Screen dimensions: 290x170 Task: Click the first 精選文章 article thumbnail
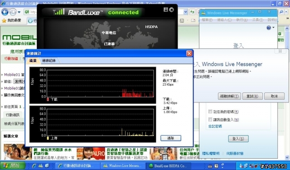(x=18, y=152)
